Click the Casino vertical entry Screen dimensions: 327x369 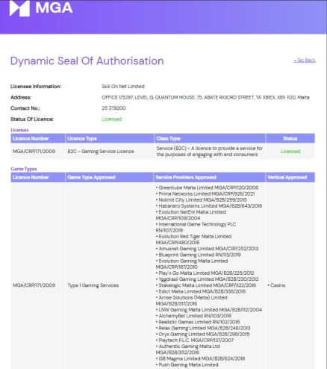pyautogui.click(x=276, y=285)
